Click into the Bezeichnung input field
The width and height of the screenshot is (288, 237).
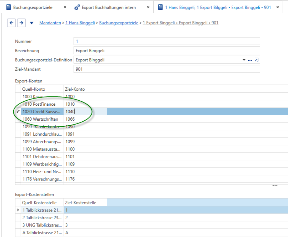coord(167,51)
